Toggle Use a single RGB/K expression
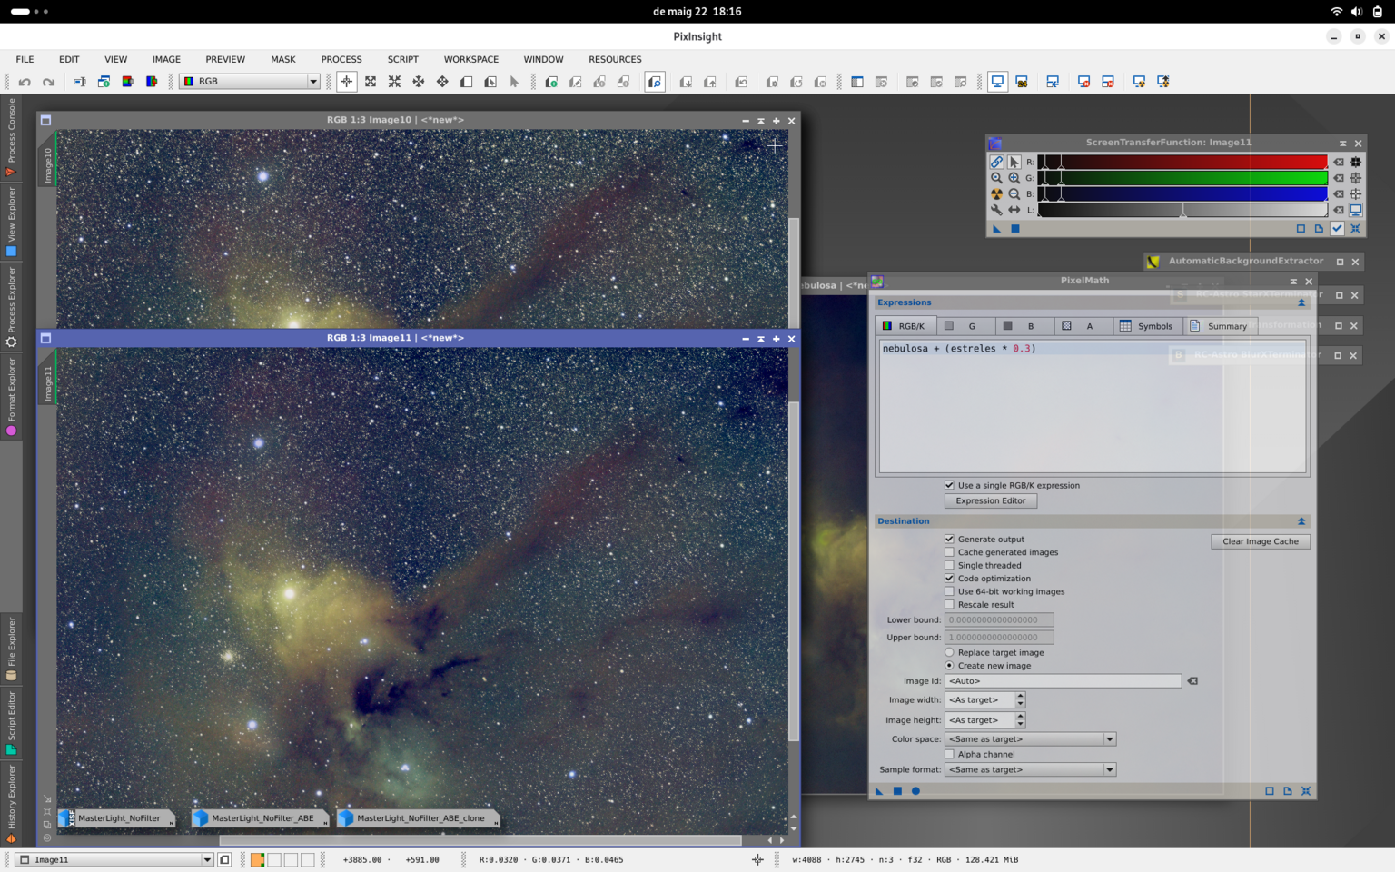The width and height of the screenshot is (1395, 872). (x=949, y=485)
